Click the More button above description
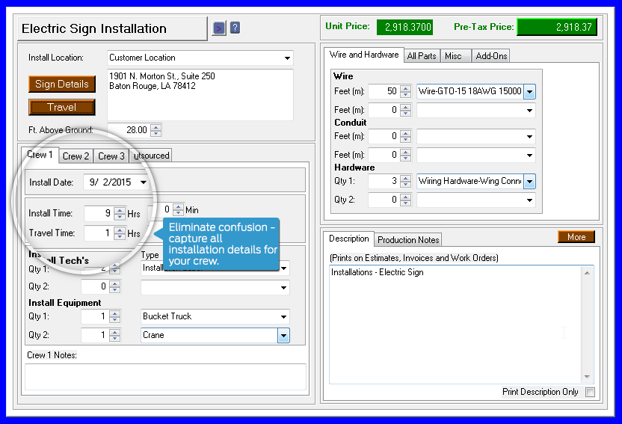The width and height of the screenshot is (622, 424). (x=576, y=237)
